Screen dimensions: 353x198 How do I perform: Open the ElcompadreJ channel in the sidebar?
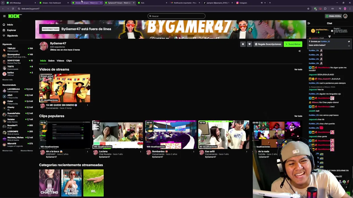(18, 56)
